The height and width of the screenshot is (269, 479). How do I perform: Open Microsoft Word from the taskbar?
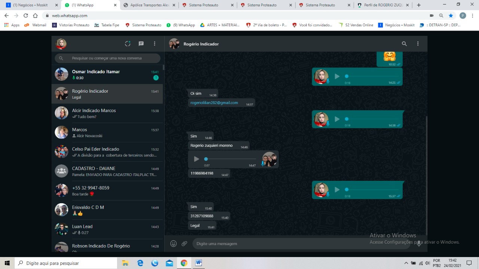(x=198, y=263)
